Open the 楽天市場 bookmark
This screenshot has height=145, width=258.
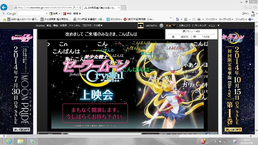coord(139,19)
